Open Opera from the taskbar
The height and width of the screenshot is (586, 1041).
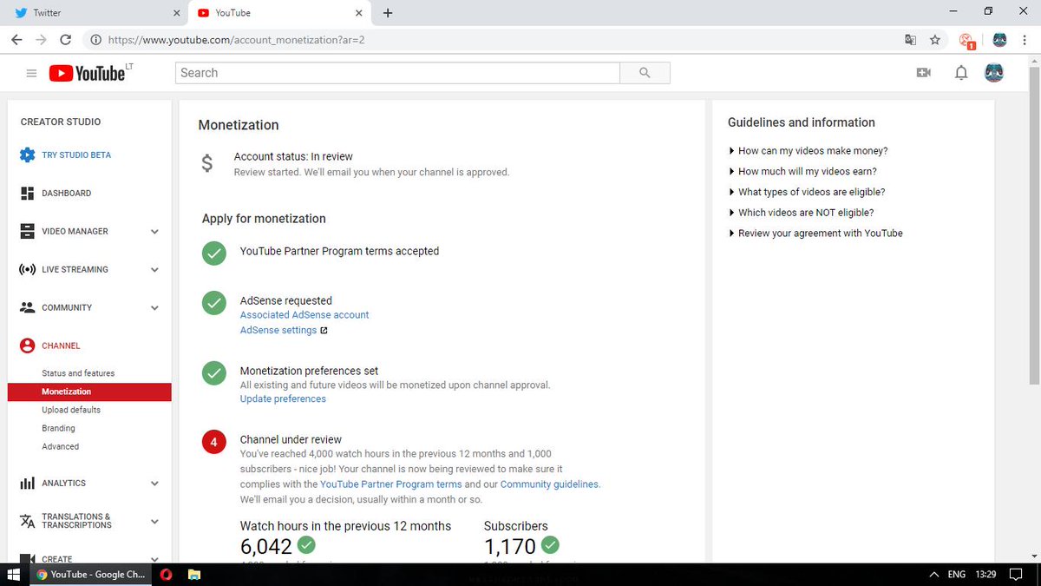coord(167,574)
